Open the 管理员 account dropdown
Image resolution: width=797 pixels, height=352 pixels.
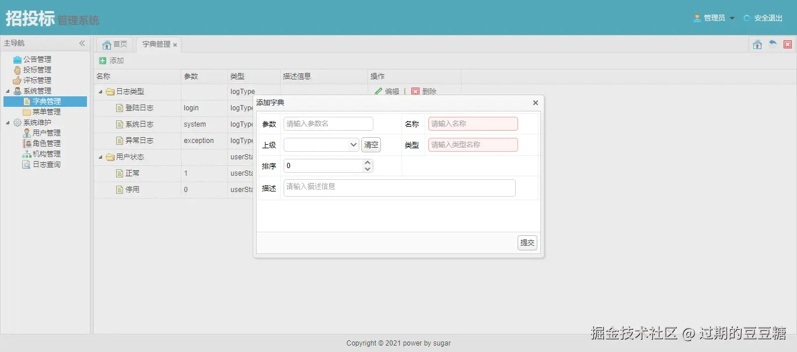tap(712, 18)
